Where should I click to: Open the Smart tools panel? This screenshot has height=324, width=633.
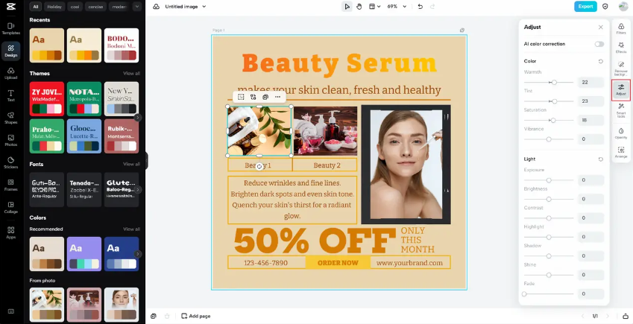tap(621, 110)
